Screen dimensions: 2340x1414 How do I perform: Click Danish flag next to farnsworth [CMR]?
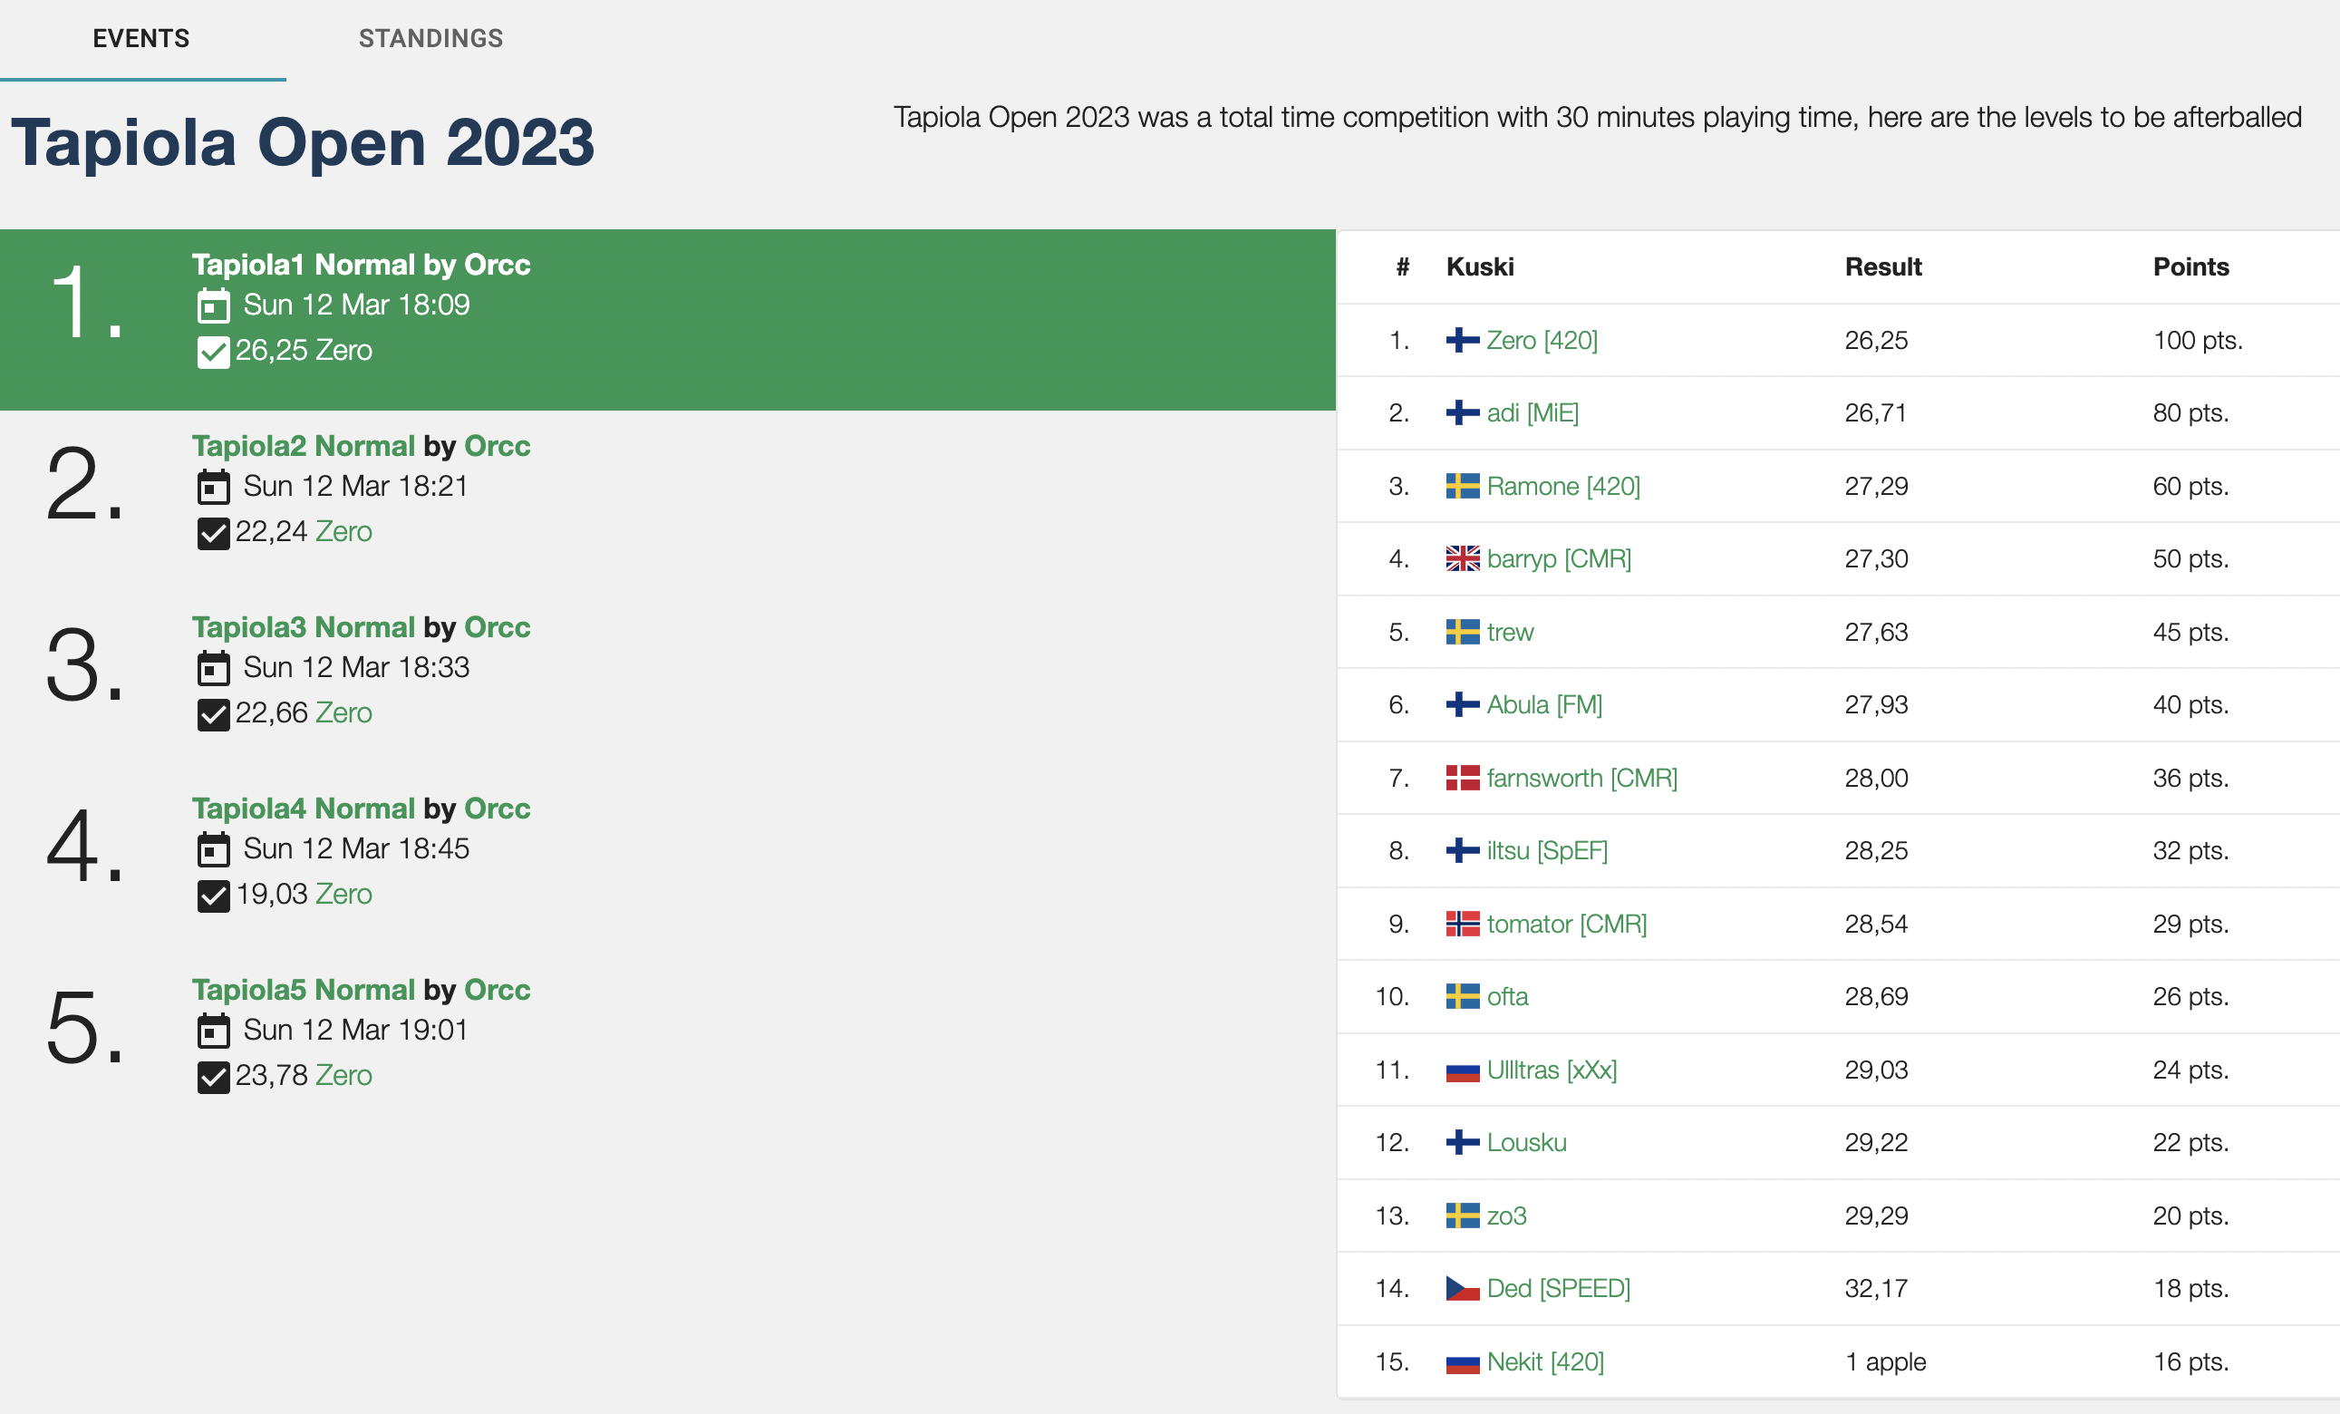point(1463,778)
